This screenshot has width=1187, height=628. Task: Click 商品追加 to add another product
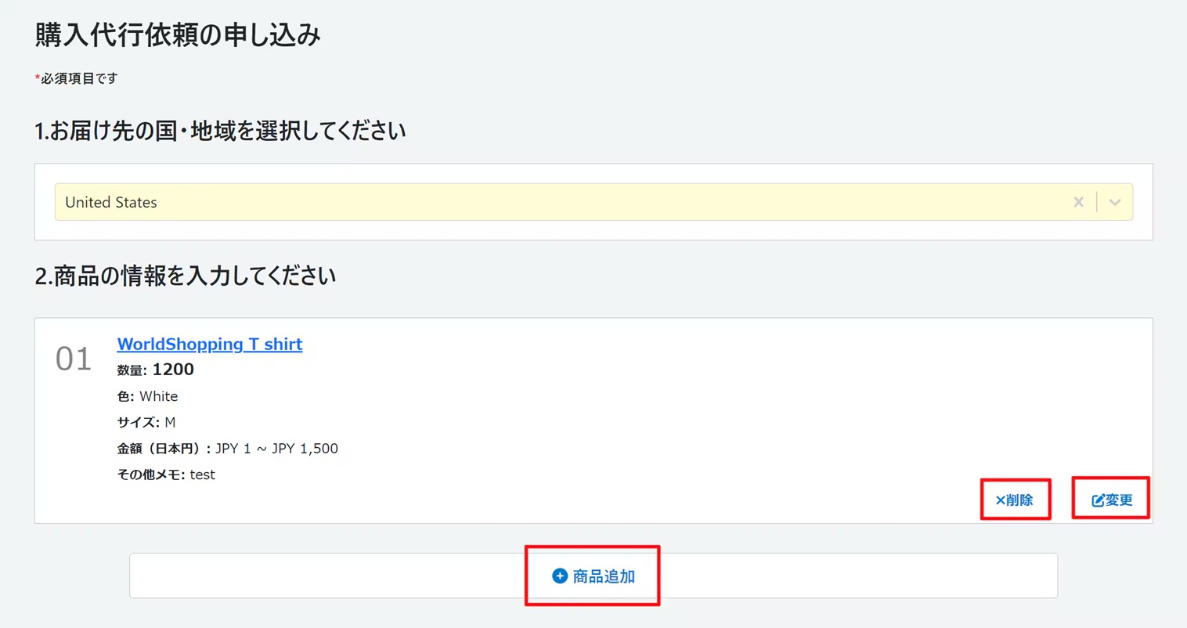(593, 576)
